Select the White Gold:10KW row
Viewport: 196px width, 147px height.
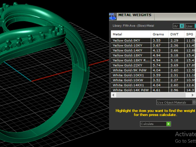[x=154, y=80]
